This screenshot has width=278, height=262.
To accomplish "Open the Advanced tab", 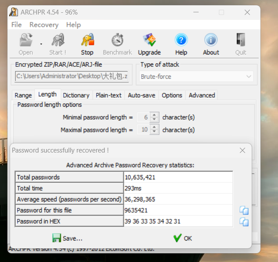I will [202, 95].
